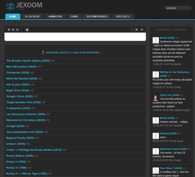The image size is (195, 177).
Task: Open Rocky V (1990)
Action: click(16, 162)
